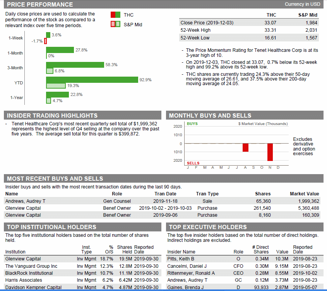Viewport: 327px width, 291px height.
Task: Click the 2019-10-02 reported date for Rittenmeyer
Action: click(305, 273)
